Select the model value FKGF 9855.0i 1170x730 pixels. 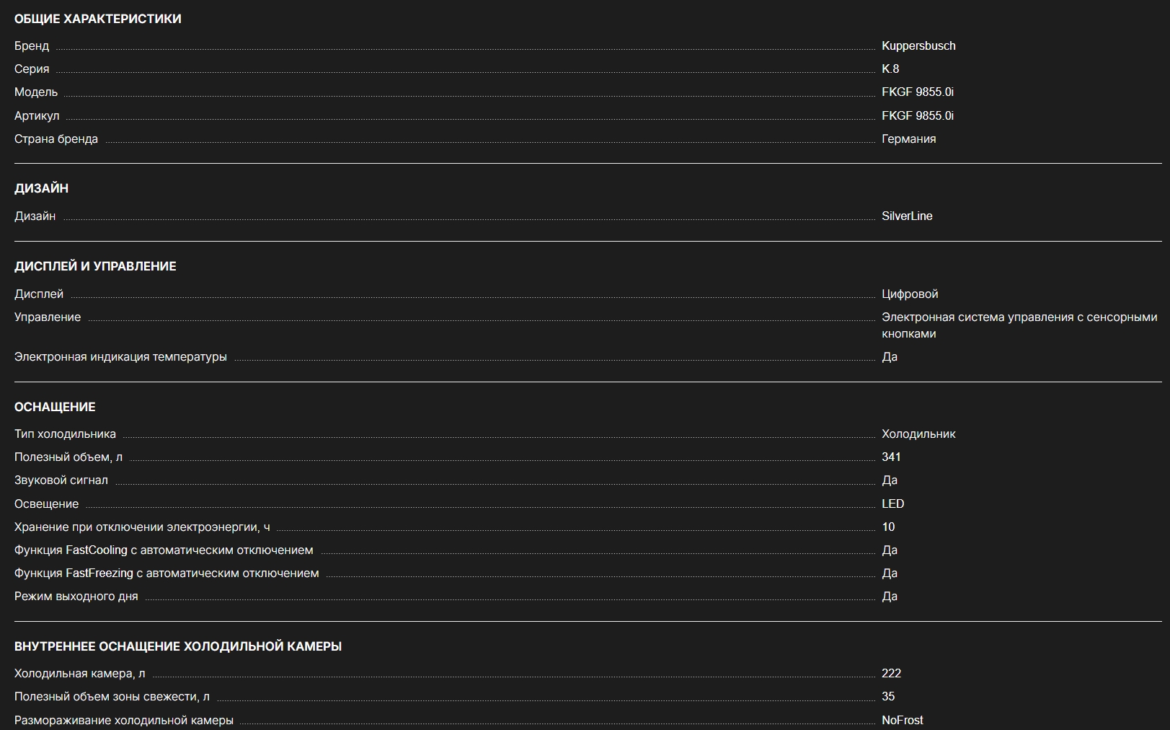pos(917,92)
